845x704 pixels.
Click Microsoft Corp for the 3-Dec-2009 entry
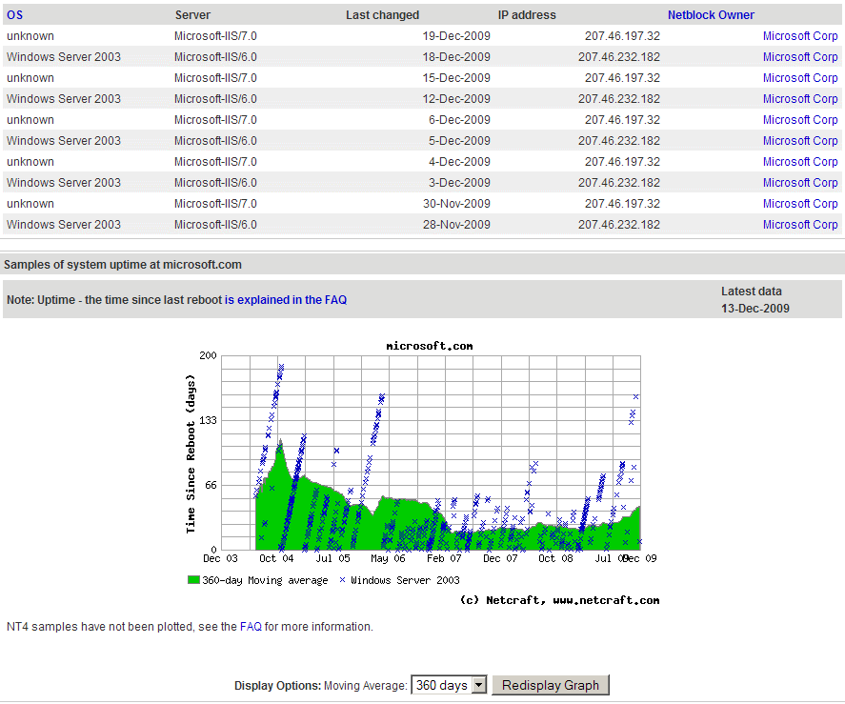click(x=799, y=183)
